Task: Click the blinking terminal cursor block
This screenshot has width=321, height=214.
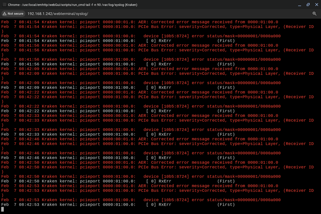Action: click(3, 209)
